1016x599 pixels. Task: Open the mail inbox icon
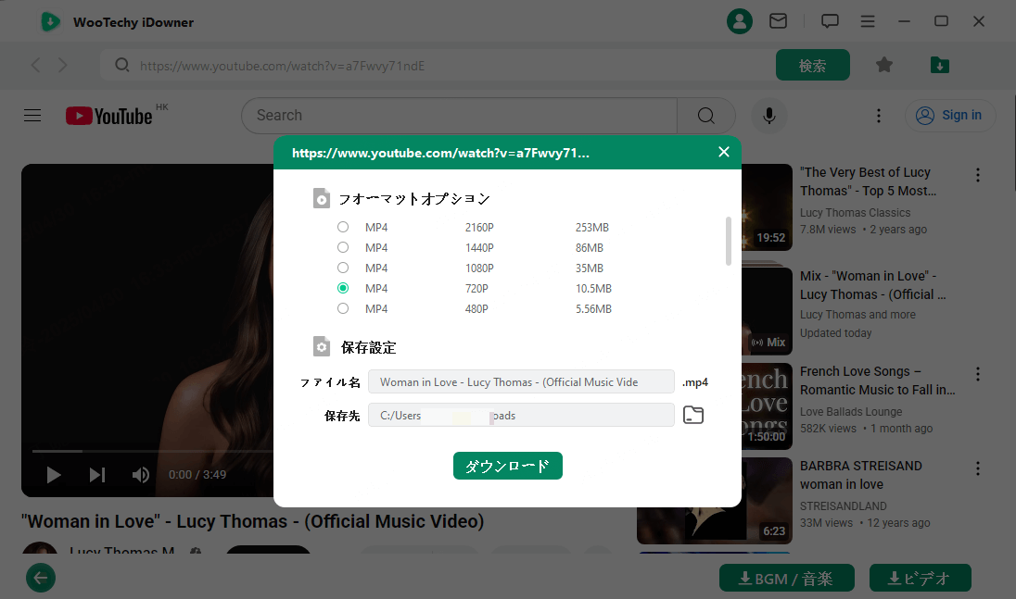tap(778, 21)
